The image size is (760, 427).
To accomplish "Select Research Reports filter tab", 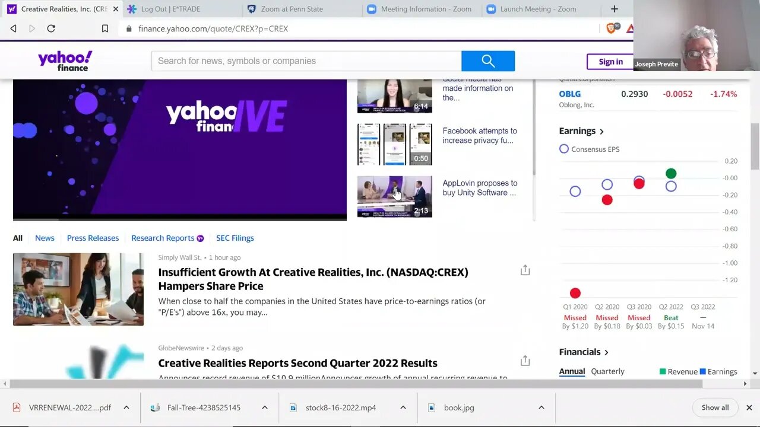I will coord(163,238).
